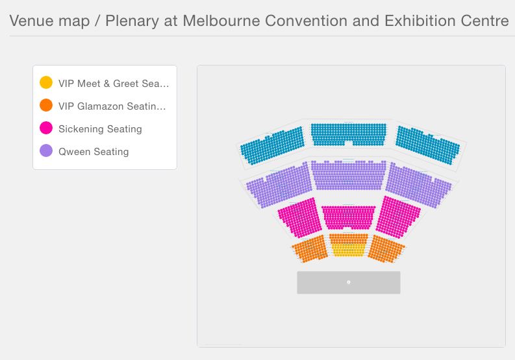This screenshot has width=515, height=360.
Task: Select the Qween Seating label
Action: 94,152
